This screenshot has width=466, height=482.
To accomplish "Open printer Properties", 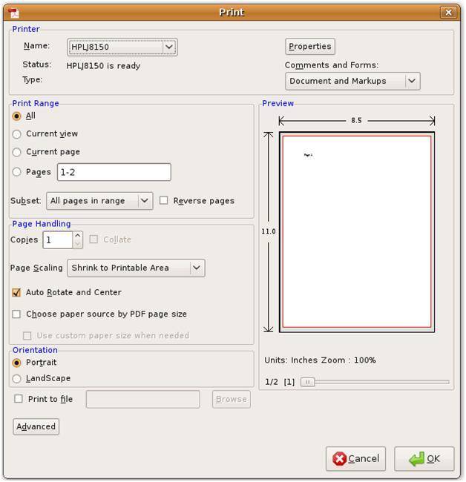I will coord(309,47).
